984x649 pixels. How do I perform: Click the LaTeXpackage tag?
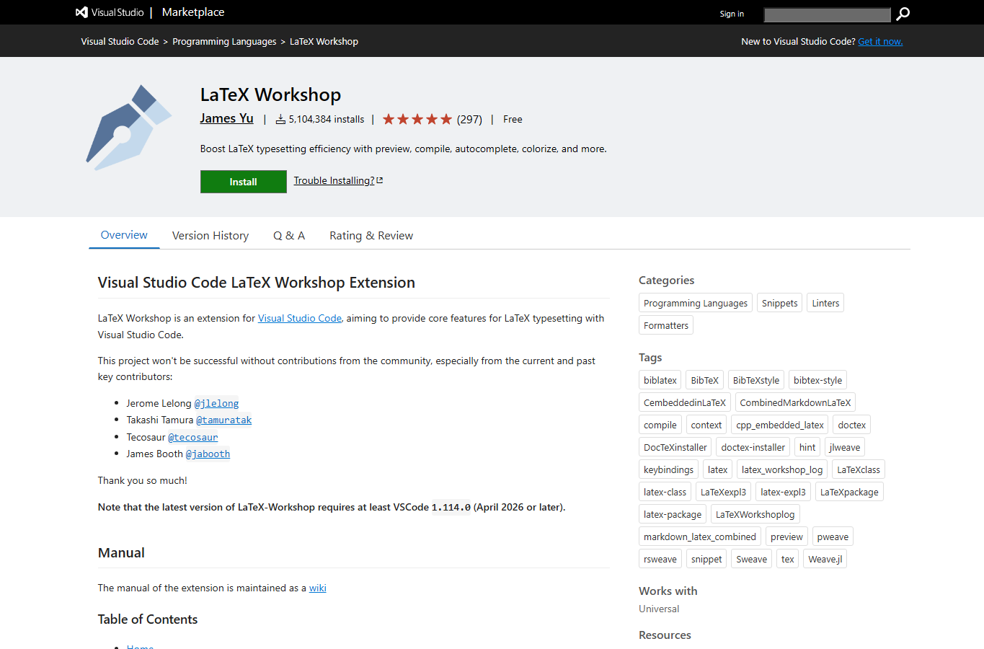click(x=849, y=492)
